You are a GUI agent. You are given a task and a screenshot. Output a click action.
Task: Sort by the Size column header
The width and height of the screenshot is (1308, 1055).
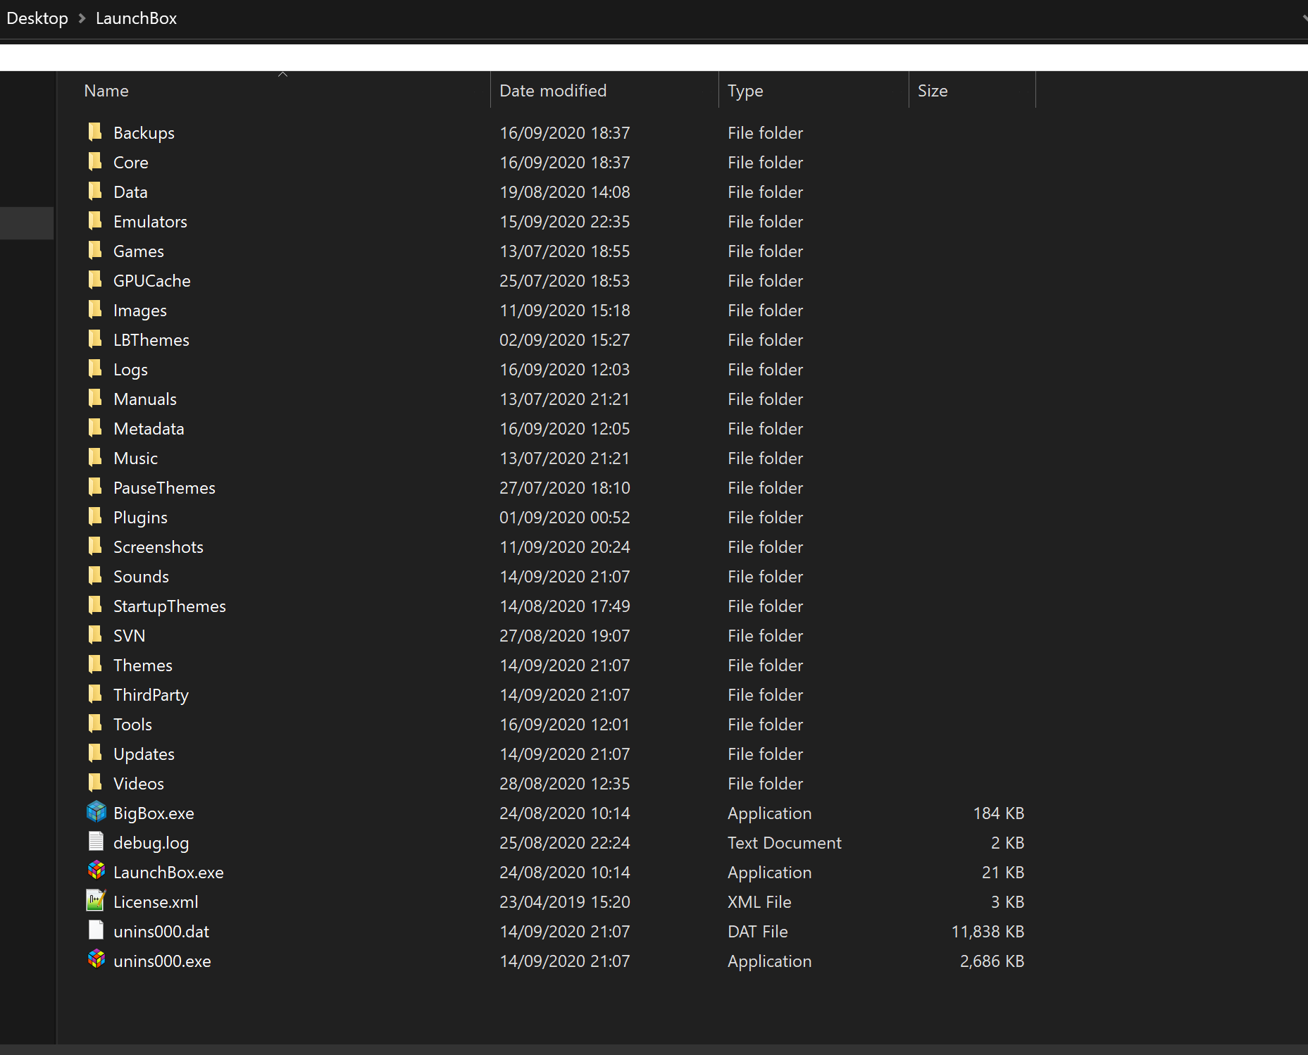pyautogui.click(x=933, y=91)
